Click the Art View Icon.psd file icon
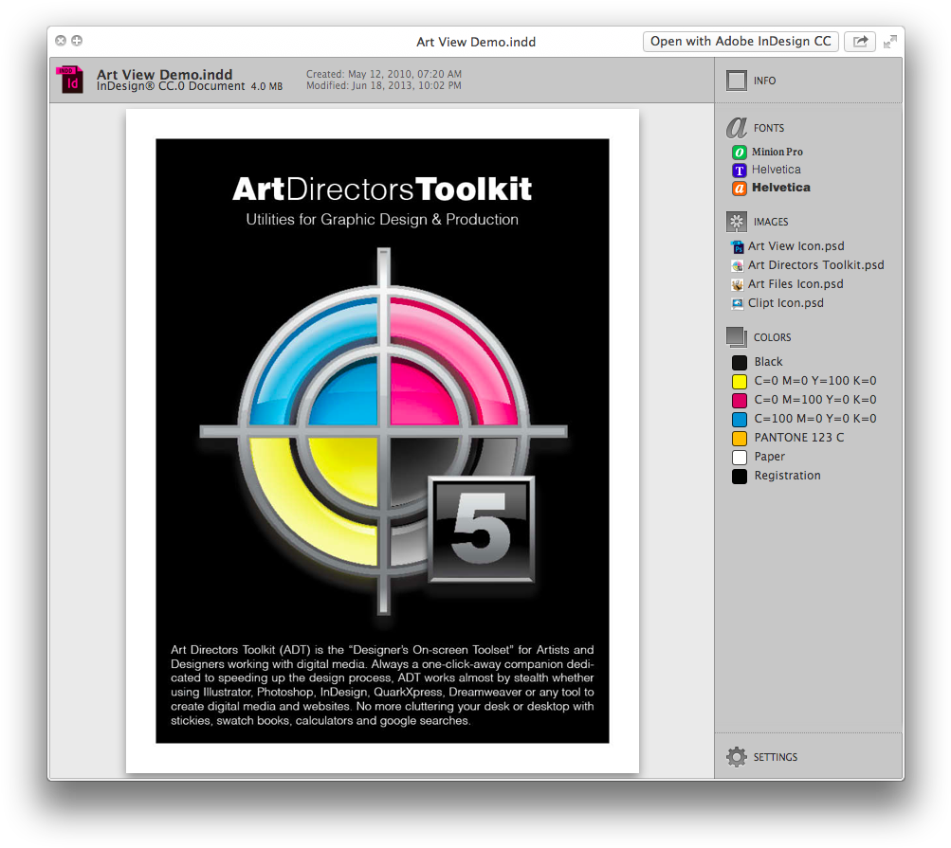Screen dimensions: 951x848 [738, 246]
